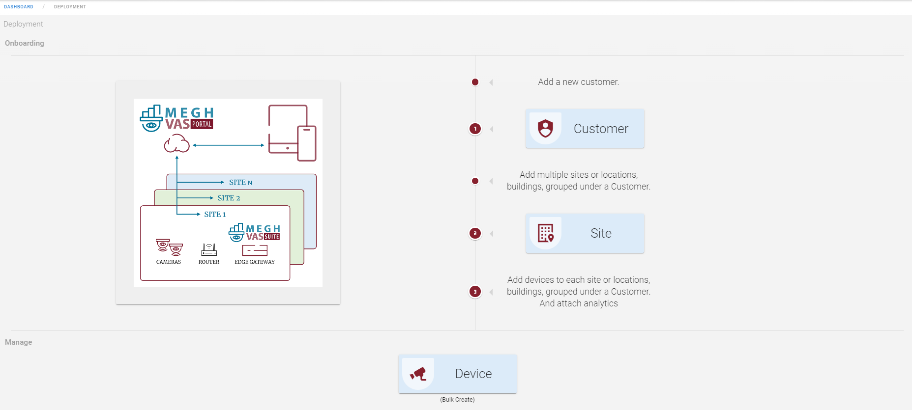Click the Megh VAS Portal logo
This screenshot has width=912, height=410.
click(177, 118)
